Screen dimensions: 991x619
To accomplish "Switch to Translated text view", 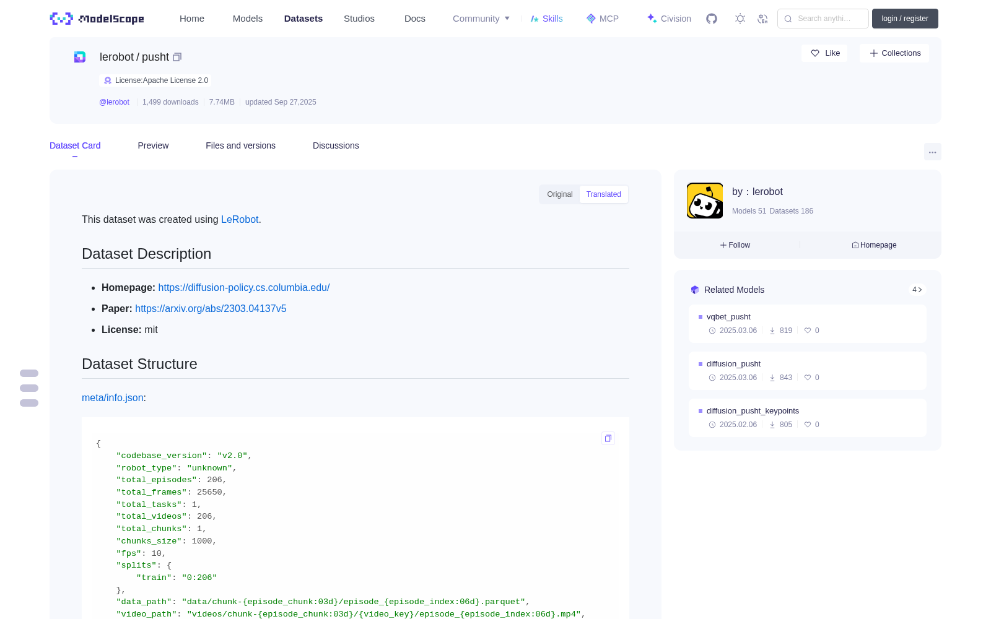I will click(x=604, y=194).
